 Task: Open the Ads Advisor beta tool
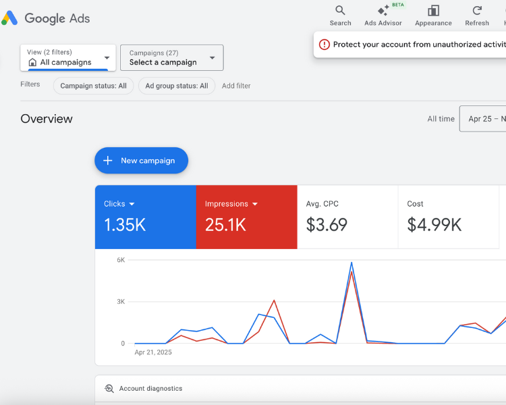tap(383, 10)
